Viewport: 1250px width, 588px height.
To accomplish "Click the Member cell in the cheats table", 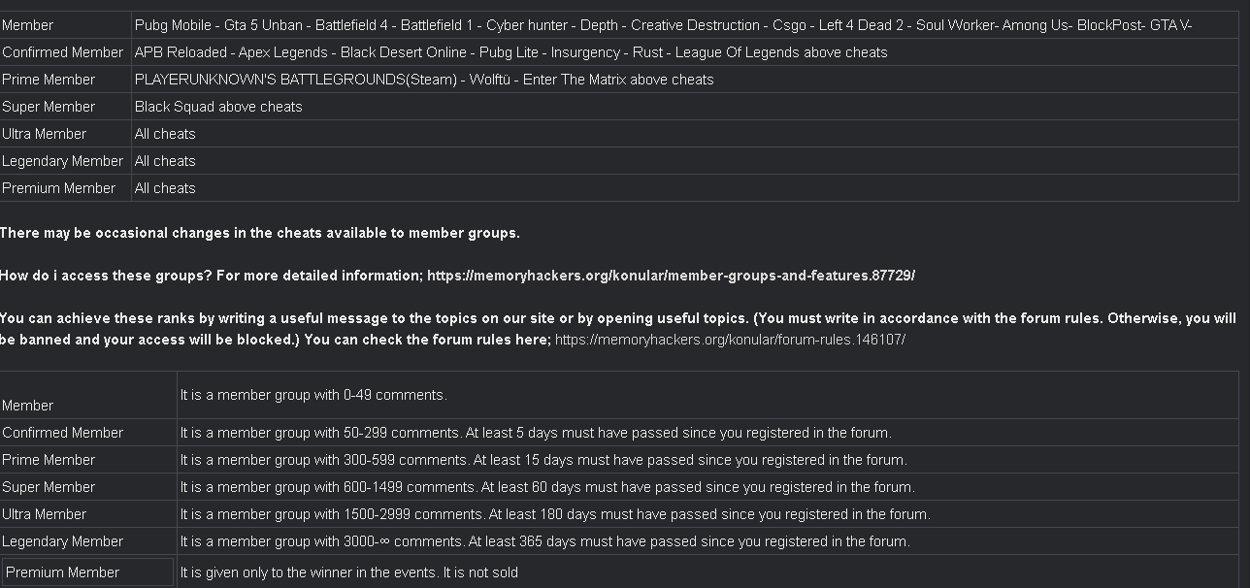I will (x=28, y=25).
